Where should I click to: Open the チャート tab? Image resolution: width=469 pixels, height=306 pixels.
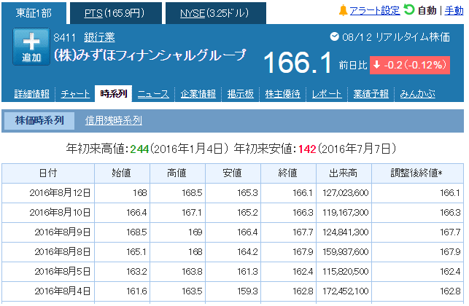tap(75, 94)
